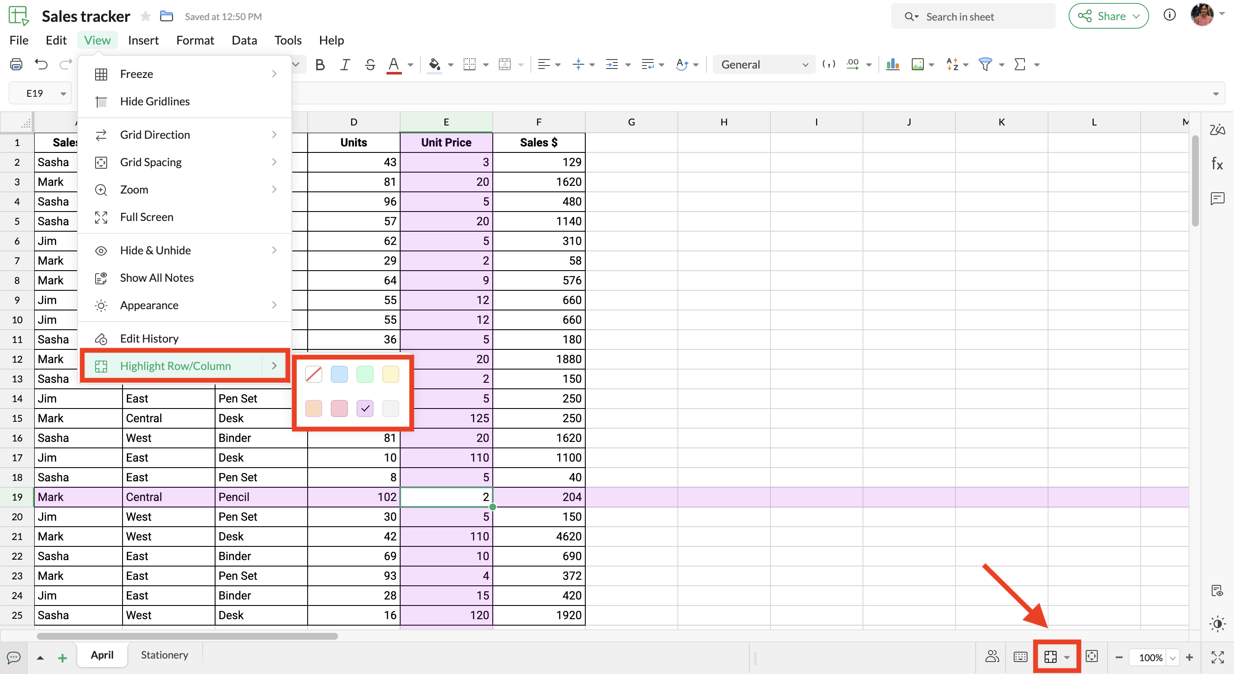Switch to the Stationery sheet tab
This screenshot has width=1234, height=674.
coord(164,655)
